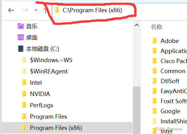Select 本地磁盘 (C:) drive icon
This screenshot has height=134, width=187.
coord(21,49)
